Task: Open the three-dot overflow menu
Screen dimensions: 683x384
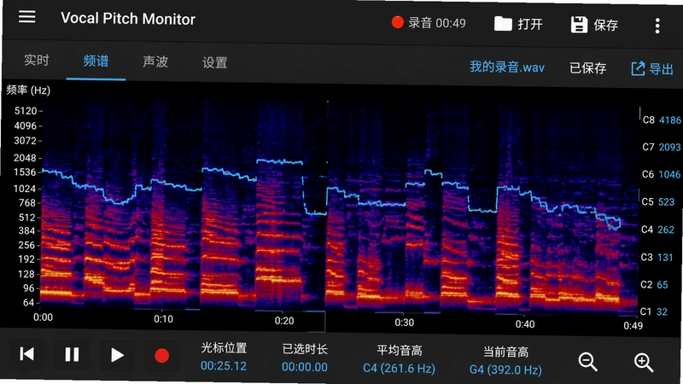Action: tap(657, 26)
